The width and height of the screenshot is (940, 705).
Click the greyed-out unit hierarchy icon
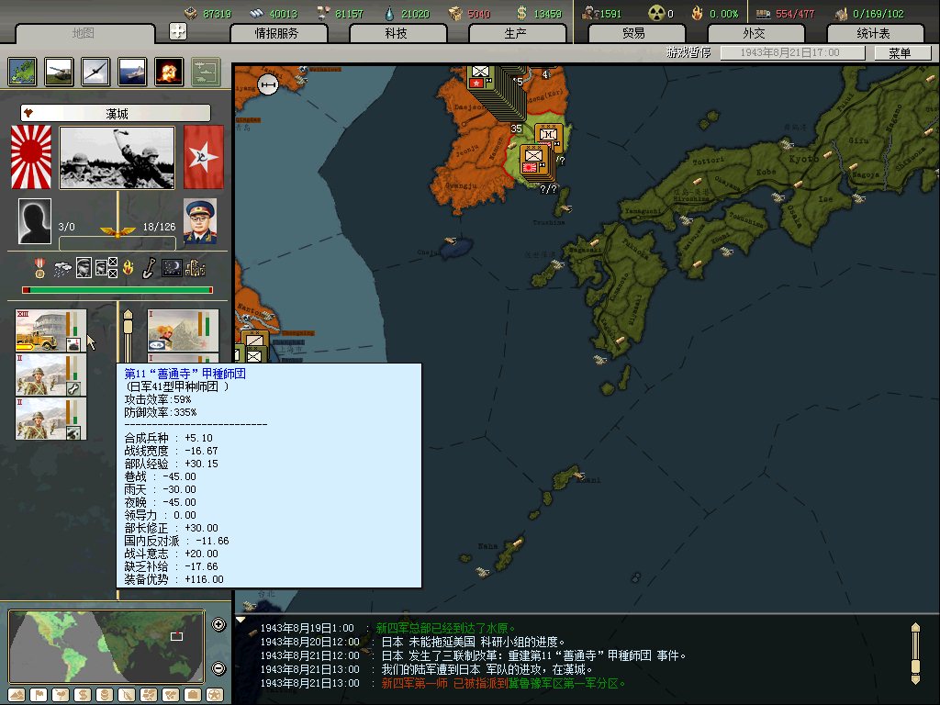click(x=206, y=72)
